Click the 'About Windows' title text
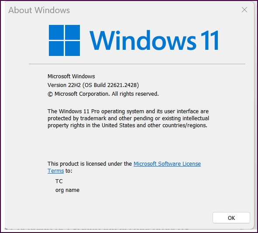 (39, 10)
